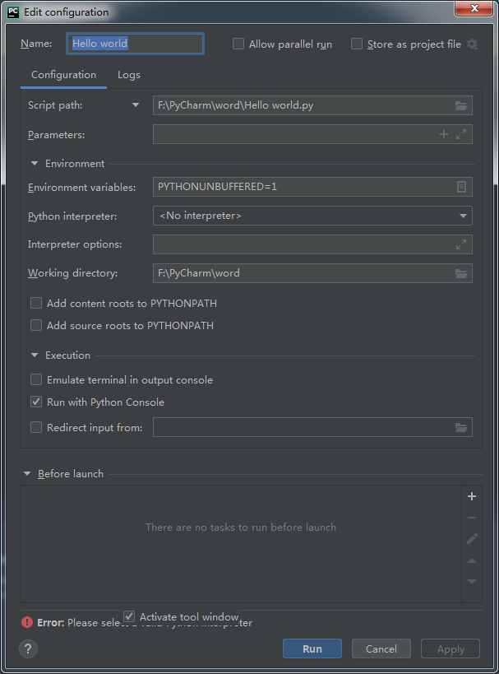Edit the before launch task pencil icon

[472, 538]
